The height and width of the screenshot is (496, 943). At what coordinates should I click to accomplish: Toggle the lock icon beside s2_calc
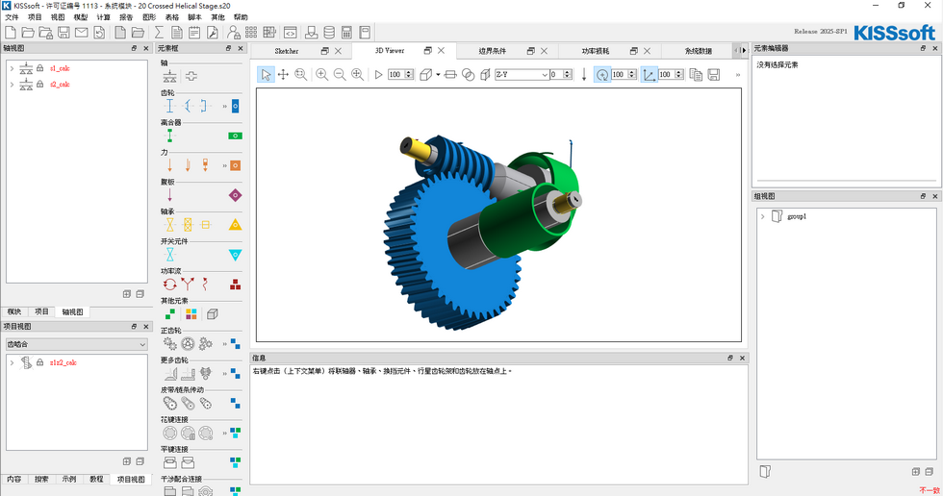coord(39,85)
